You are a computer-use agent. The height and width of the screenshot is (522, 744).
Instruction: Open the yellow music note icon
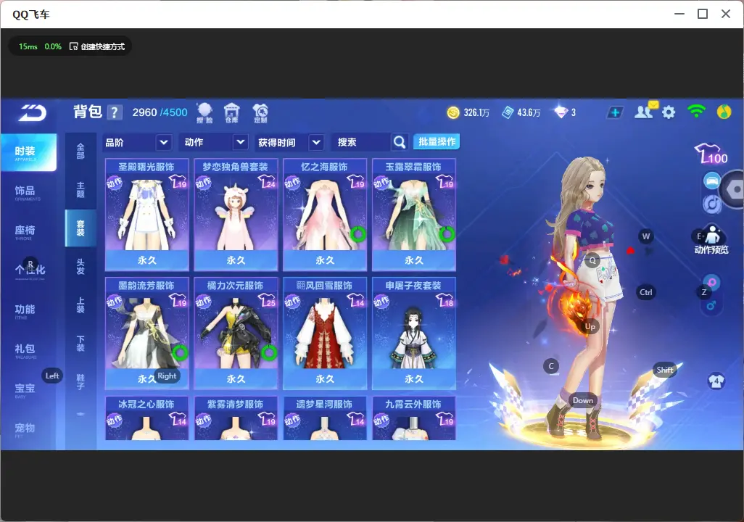(x=724, y=112)
